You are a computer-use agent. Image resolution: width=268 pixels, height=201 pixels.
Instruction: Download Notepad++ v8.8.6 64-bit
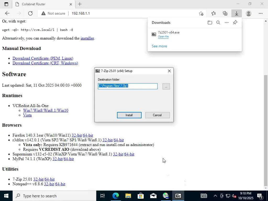click(60, 184)
